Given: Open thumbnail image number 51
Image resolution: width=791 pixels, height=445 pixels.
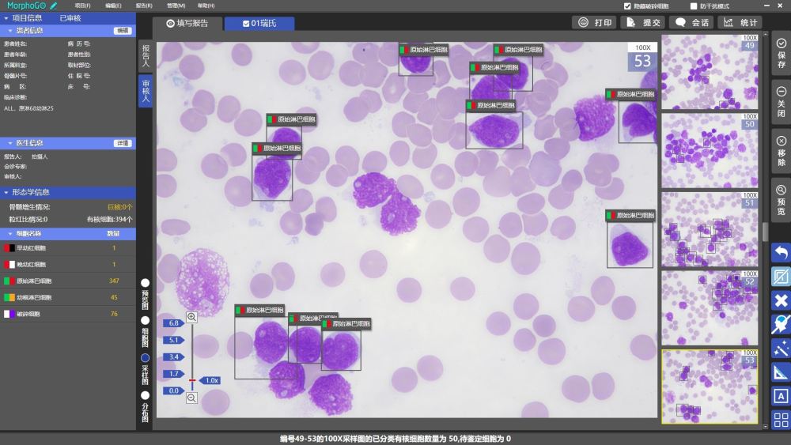Looking at the screenshot, I should tap(710, 229).
